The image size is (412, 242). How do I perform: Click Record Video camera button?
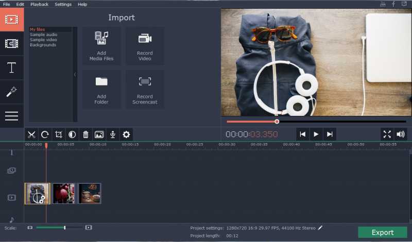[145, 46]
